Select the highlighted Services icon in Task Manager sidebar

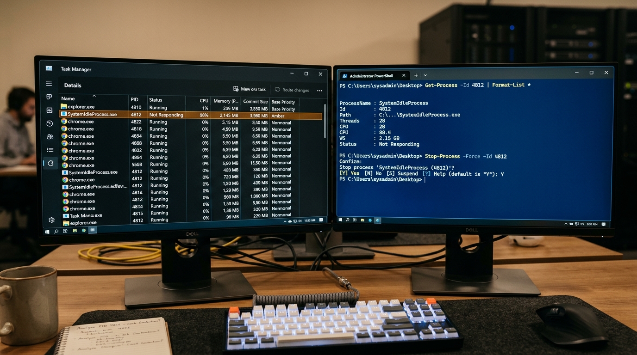tap(50, 163)
